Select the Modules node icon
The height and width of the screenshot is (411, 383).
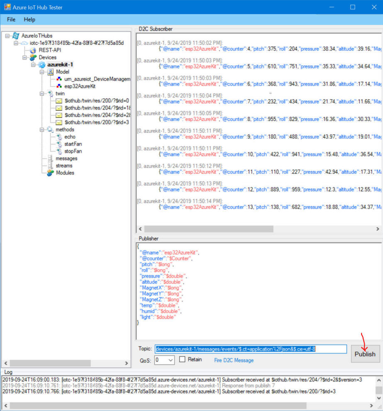50,173
